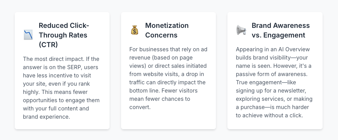Click the downward trend chart icon
Image resolution: width=338 pixels, height=140 pixels.
28,35
